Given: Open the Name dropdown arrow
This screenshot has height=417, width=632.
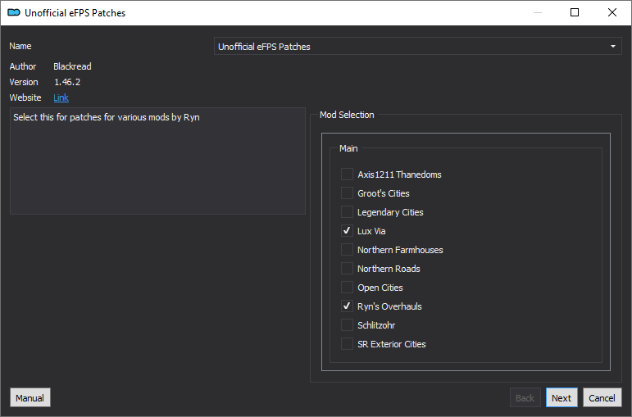Looking at the screenshot, I should tap(612, 47).
